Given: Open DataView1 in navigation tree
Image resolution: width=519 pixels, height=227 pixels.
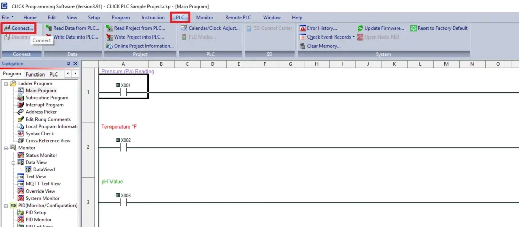Looking at the screenshot, I should (45, 169).
